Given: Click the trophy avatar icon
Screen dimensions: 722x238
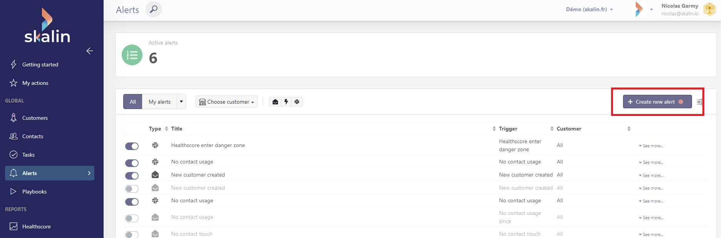Looking at the screenshot, I should [709, 9].
